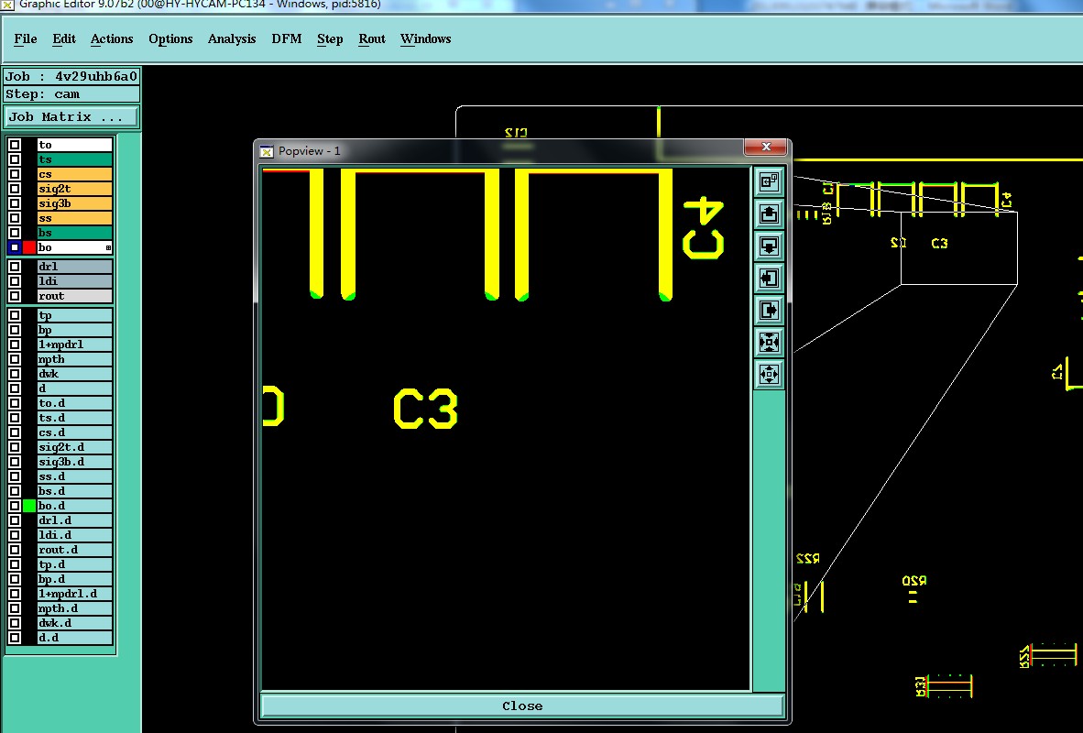Select the 'cs.d' layer name
The height and width of the screenshot is (733, 1083).
pos(74,432)
